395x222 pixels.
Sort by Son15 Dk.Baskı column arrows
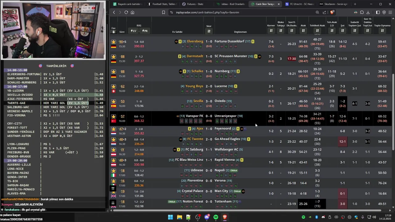coord(292,31)
